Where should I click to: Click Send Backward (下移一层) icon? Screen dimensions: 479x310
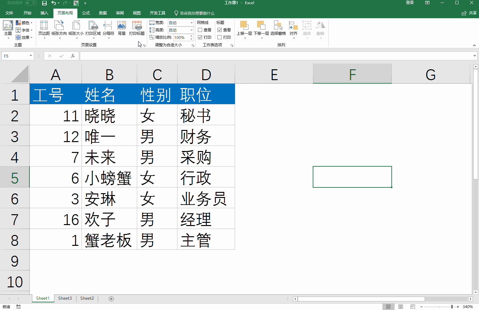[261, 29]
